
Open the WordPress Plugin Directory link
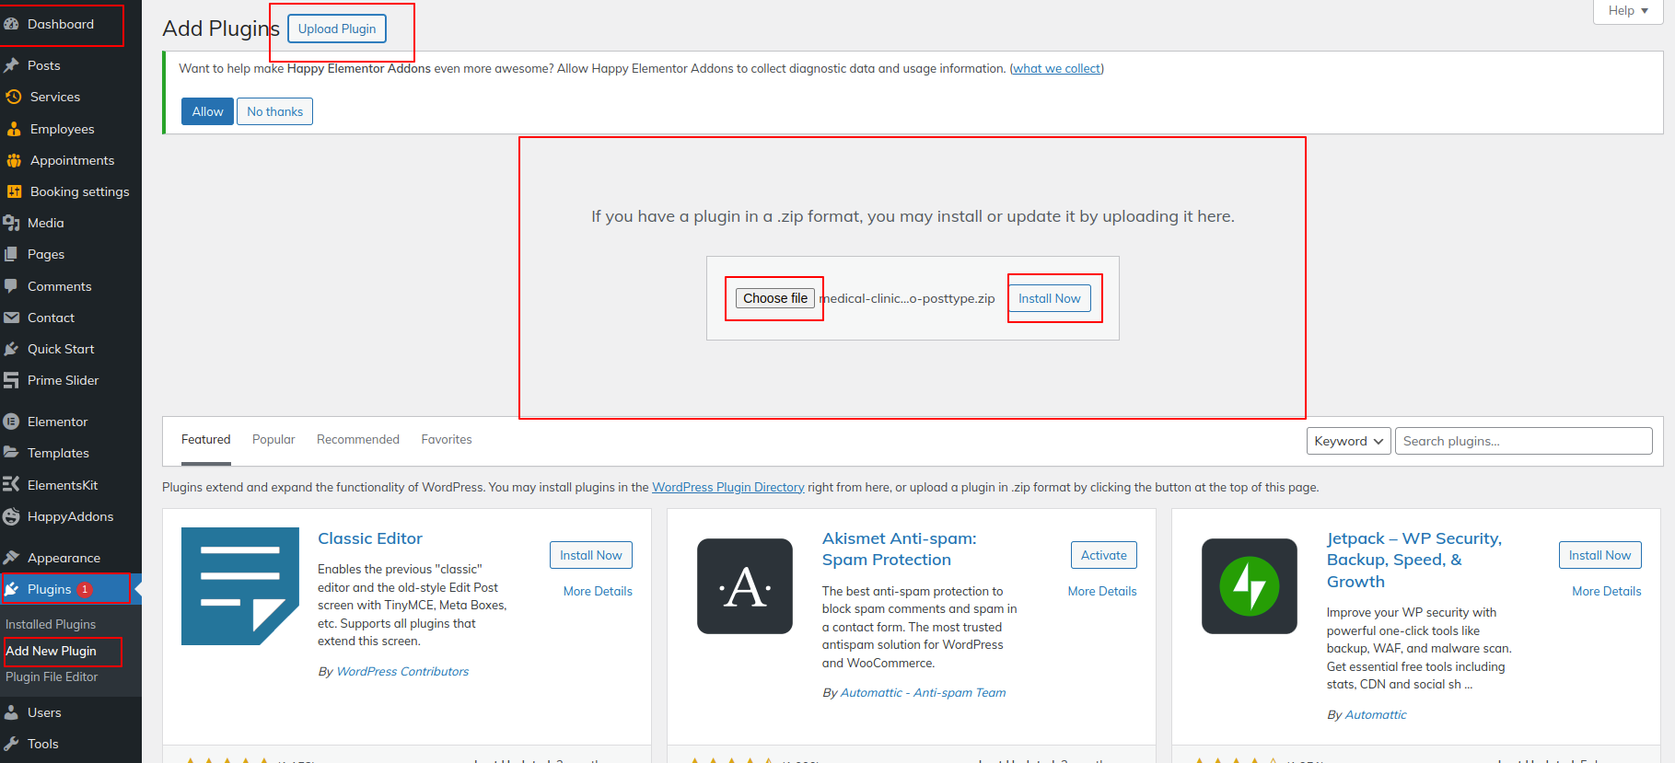coord(727,487)
